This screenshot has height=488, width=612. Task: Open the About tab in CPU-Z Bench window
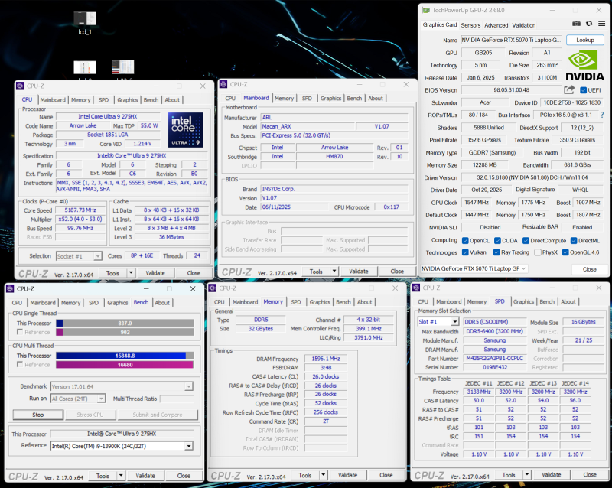[x=162, y=303]
